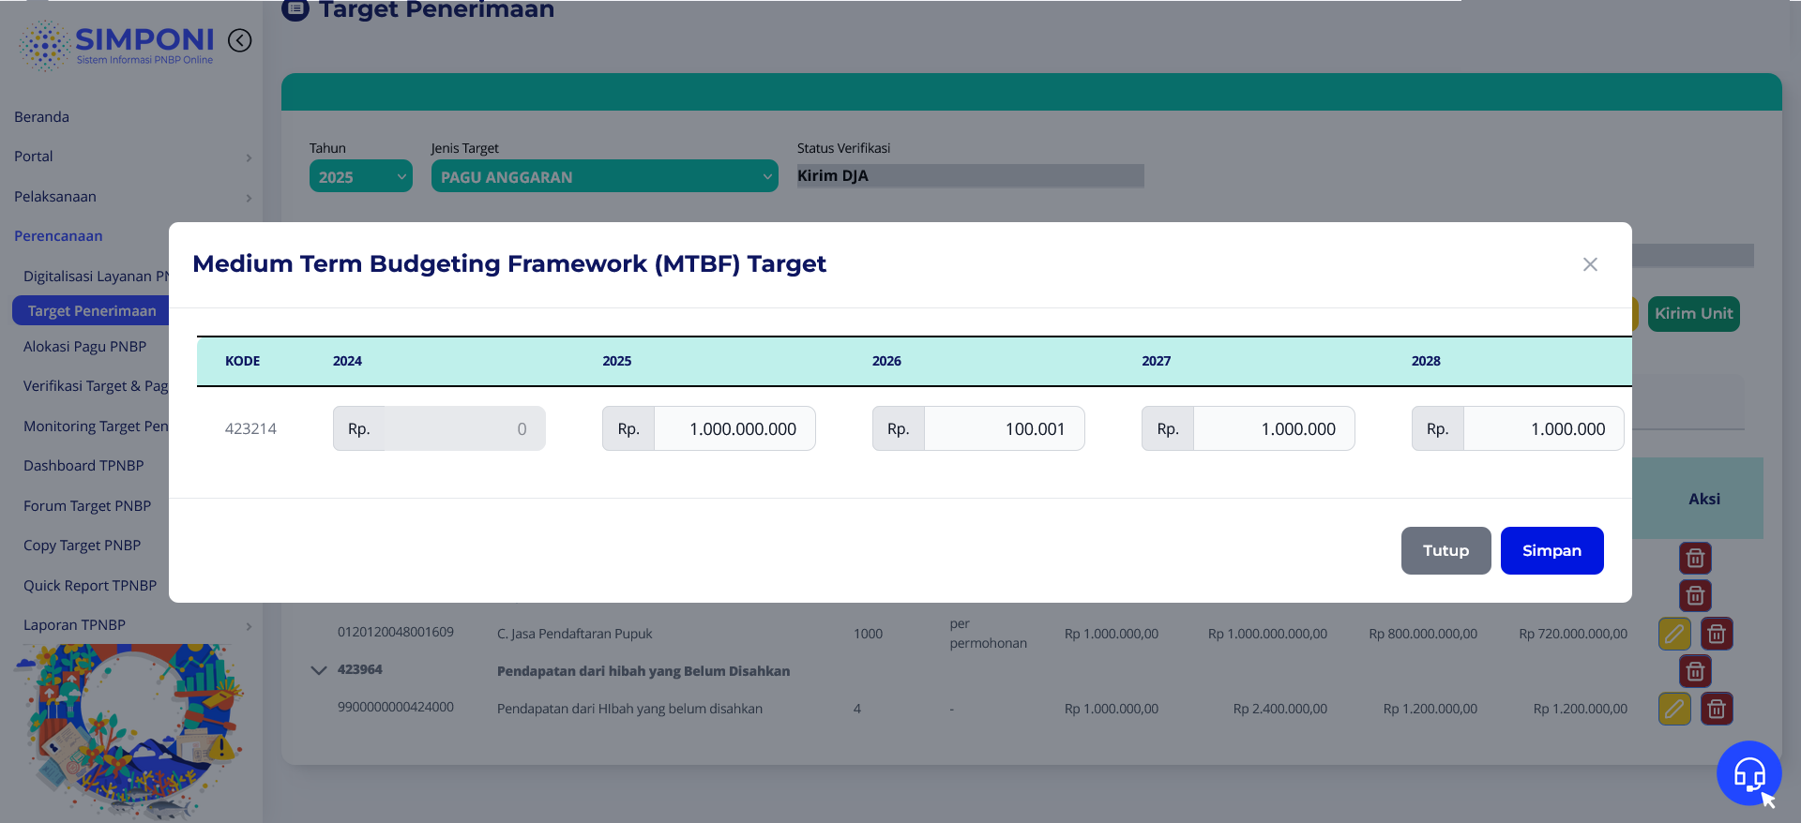Expand the Portal menu item
This screenshot has height=823, width=1801.
pyautogui.click(x=131, y=157)
